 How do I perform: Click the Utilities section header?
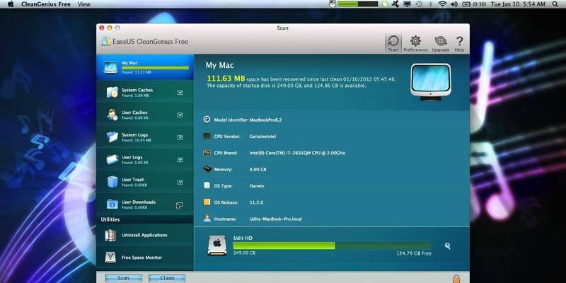(110, 219)
